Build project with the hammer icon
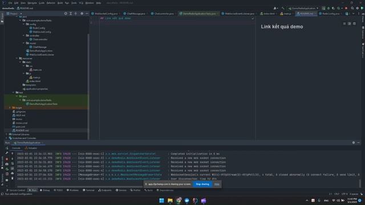The height and width of the screenshot is (205, 365). [x=283, y=8]
